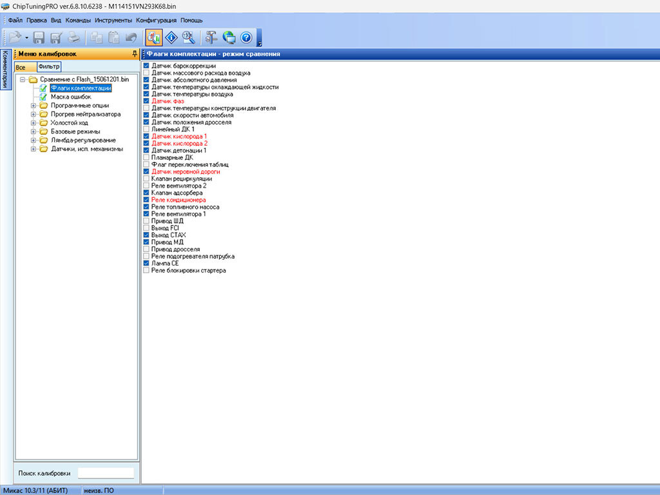Expand the Холостой ход tree node
The image size is (660, 495).
34,122
